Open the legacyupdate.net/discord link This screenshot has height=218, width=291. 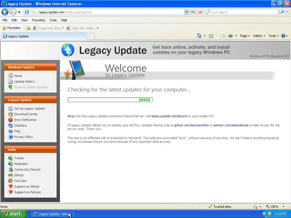(x=169, y=116)
